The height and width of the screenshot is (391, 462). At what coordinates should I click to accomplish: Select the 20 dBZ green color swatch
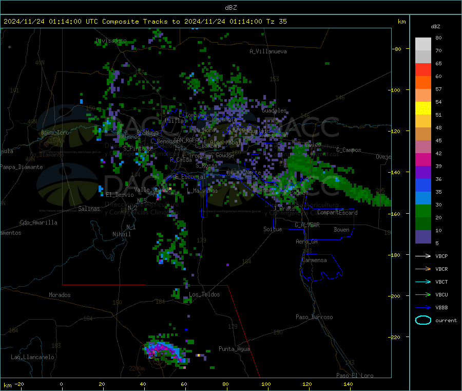coord(423,211)
